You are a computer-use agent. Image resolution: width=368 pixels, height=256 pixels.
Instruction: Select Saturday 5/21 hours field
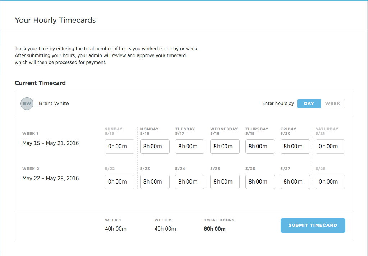(330, 146)
